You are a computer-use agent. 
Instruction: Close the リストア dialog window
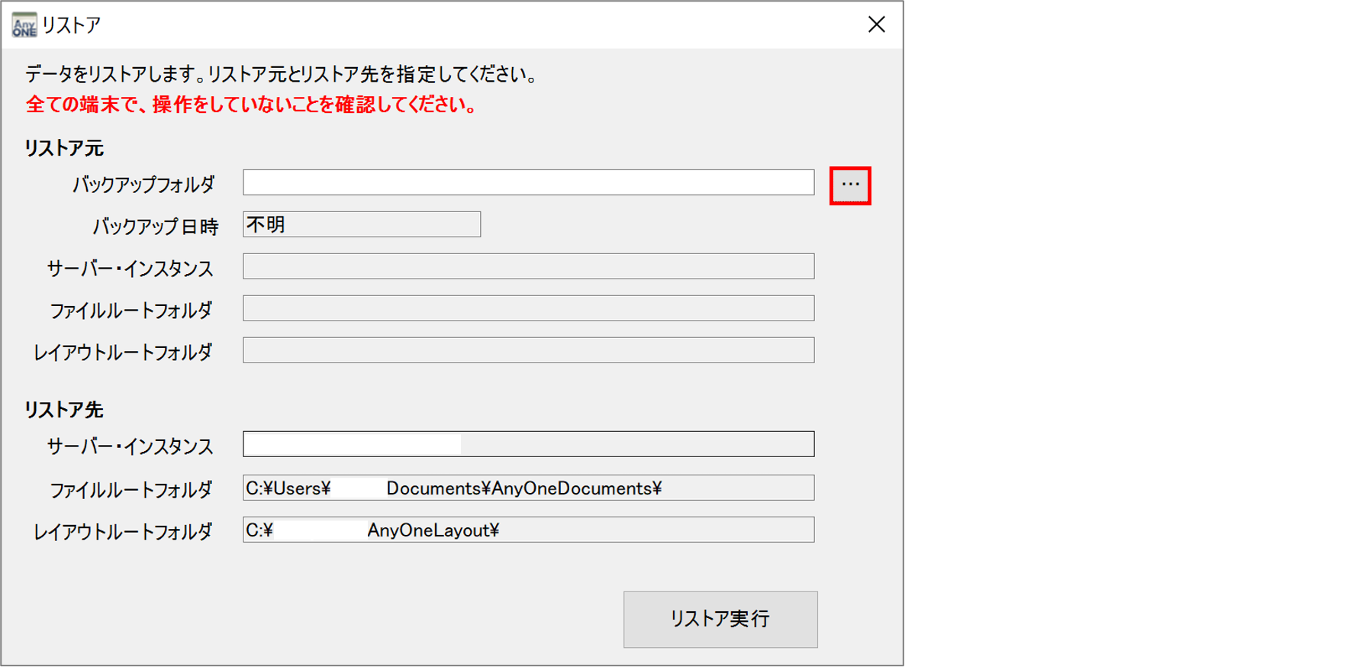tap(876, 25)
